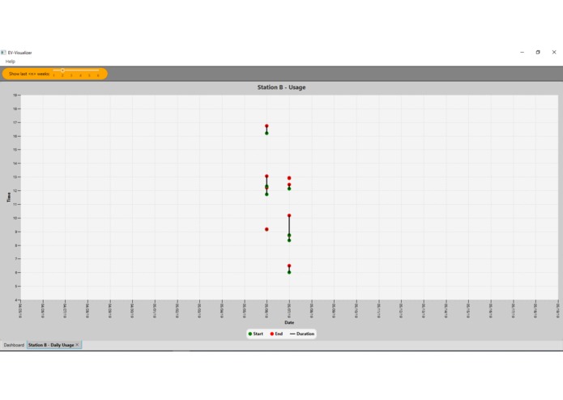Click the topmost red End point near 17
563x400 pixels.
[x=267, y=126]
